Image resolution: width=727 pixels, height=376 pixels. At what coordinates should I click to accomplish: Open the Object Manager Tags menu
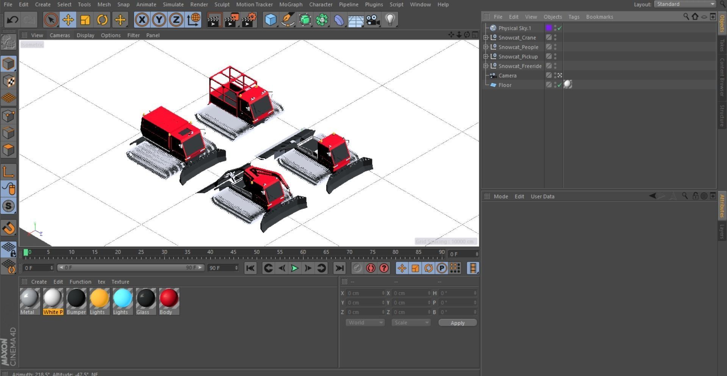[x=574, y=17]
